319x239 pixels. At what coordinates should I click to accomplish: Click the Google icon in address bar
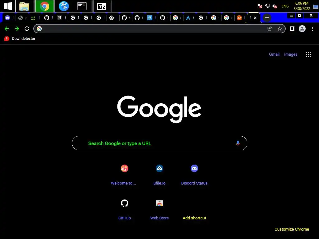tap(39, 29)
